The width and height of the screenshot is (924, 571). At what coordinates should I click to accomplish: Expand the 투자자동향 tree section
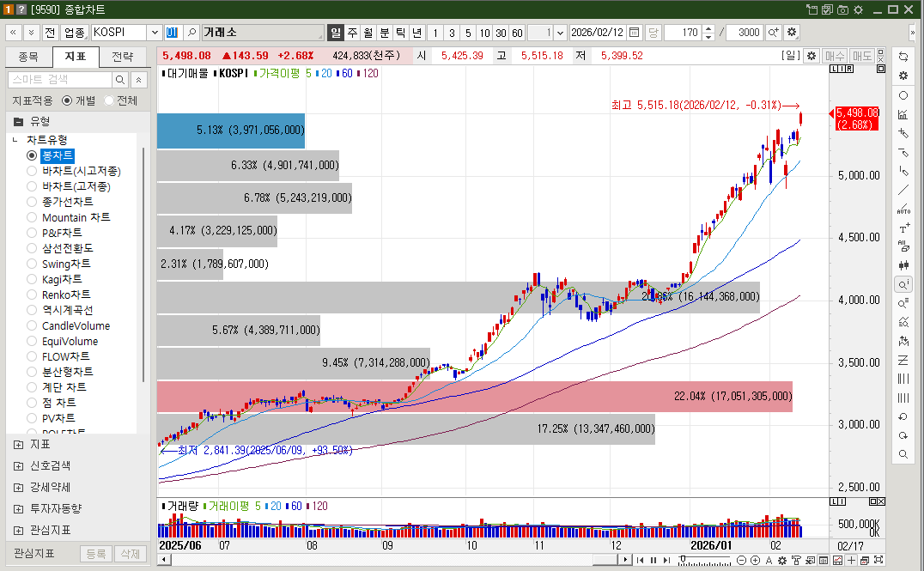[x=18, y=509]
